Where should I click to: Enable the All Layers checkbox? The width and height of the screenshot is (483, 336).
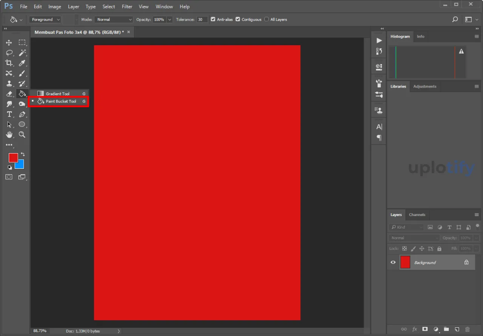[267, 19]
